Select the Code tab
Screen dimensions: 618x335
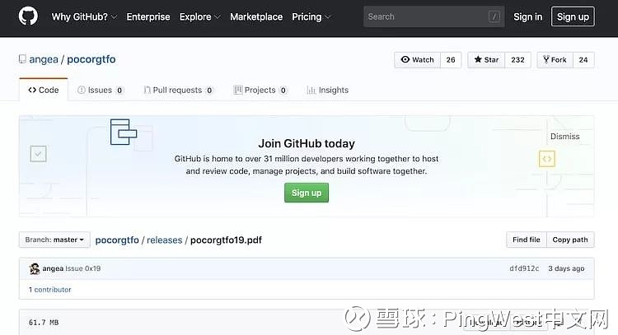pyautogui.click(x=44, y=90)
